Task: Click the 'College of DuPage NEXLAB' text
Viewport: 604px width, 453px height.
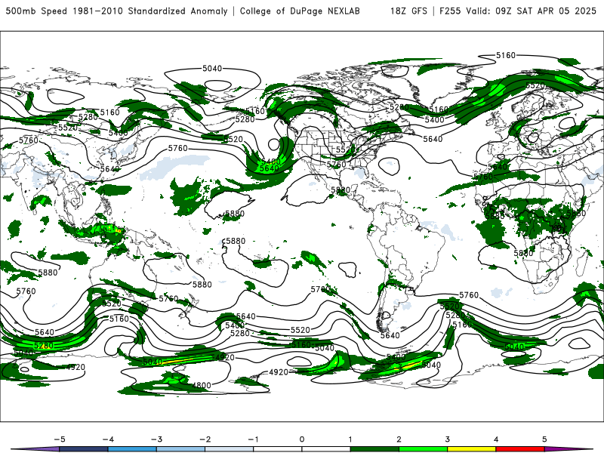Action: (300, 11)
